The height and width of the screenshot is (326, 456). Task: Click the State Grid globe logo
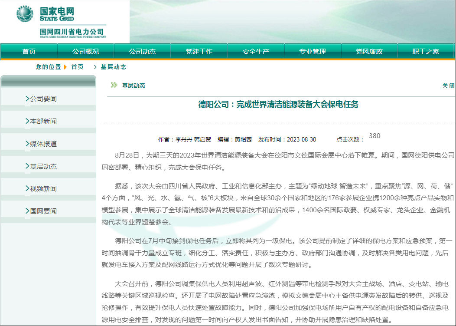[x=25, y=13]
